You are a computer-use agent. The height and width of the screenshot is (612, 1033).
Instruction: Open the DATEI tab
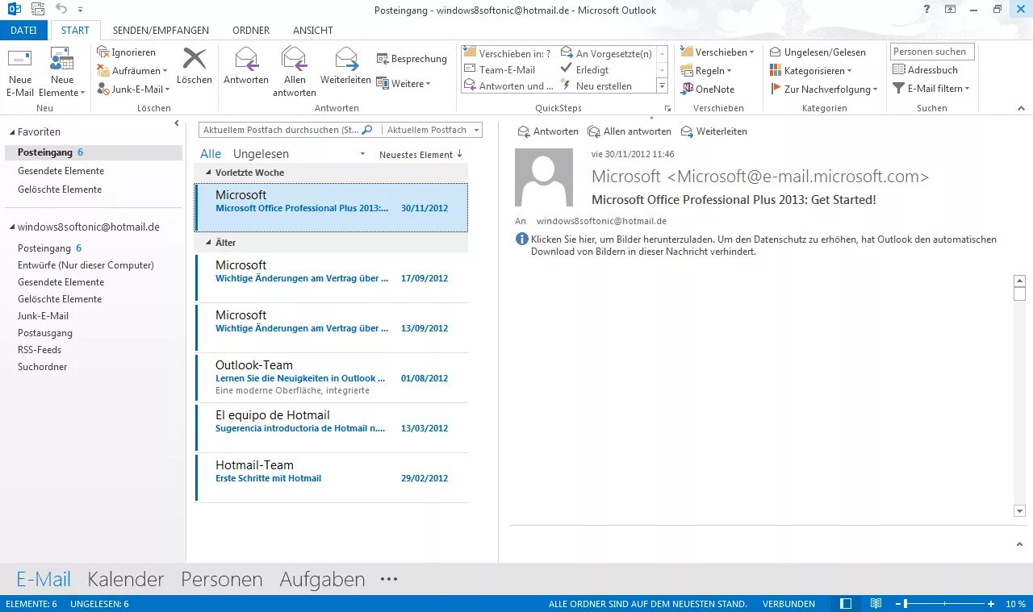click(23, 30)
